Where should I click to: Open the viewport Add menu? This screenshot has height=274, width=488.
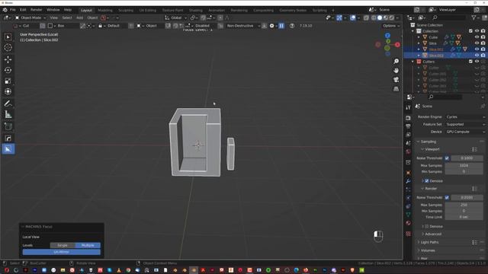pyautogui.click(x=79, y=18)
